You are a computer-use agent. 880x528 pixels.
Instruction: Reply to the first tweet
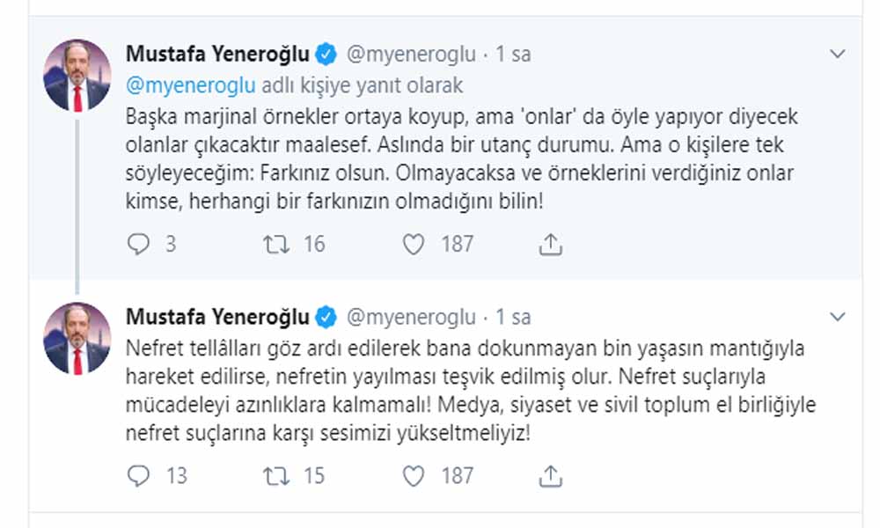click(x=139, y=244)
